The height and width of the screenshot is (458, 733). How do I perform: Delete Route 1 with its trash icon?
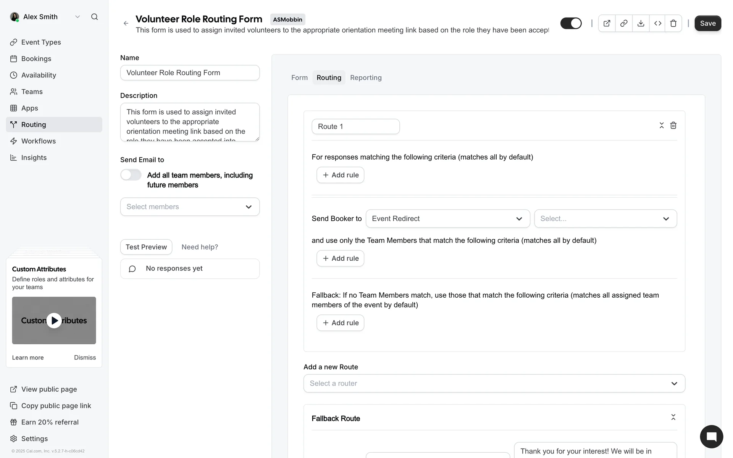tap(673, 126)
